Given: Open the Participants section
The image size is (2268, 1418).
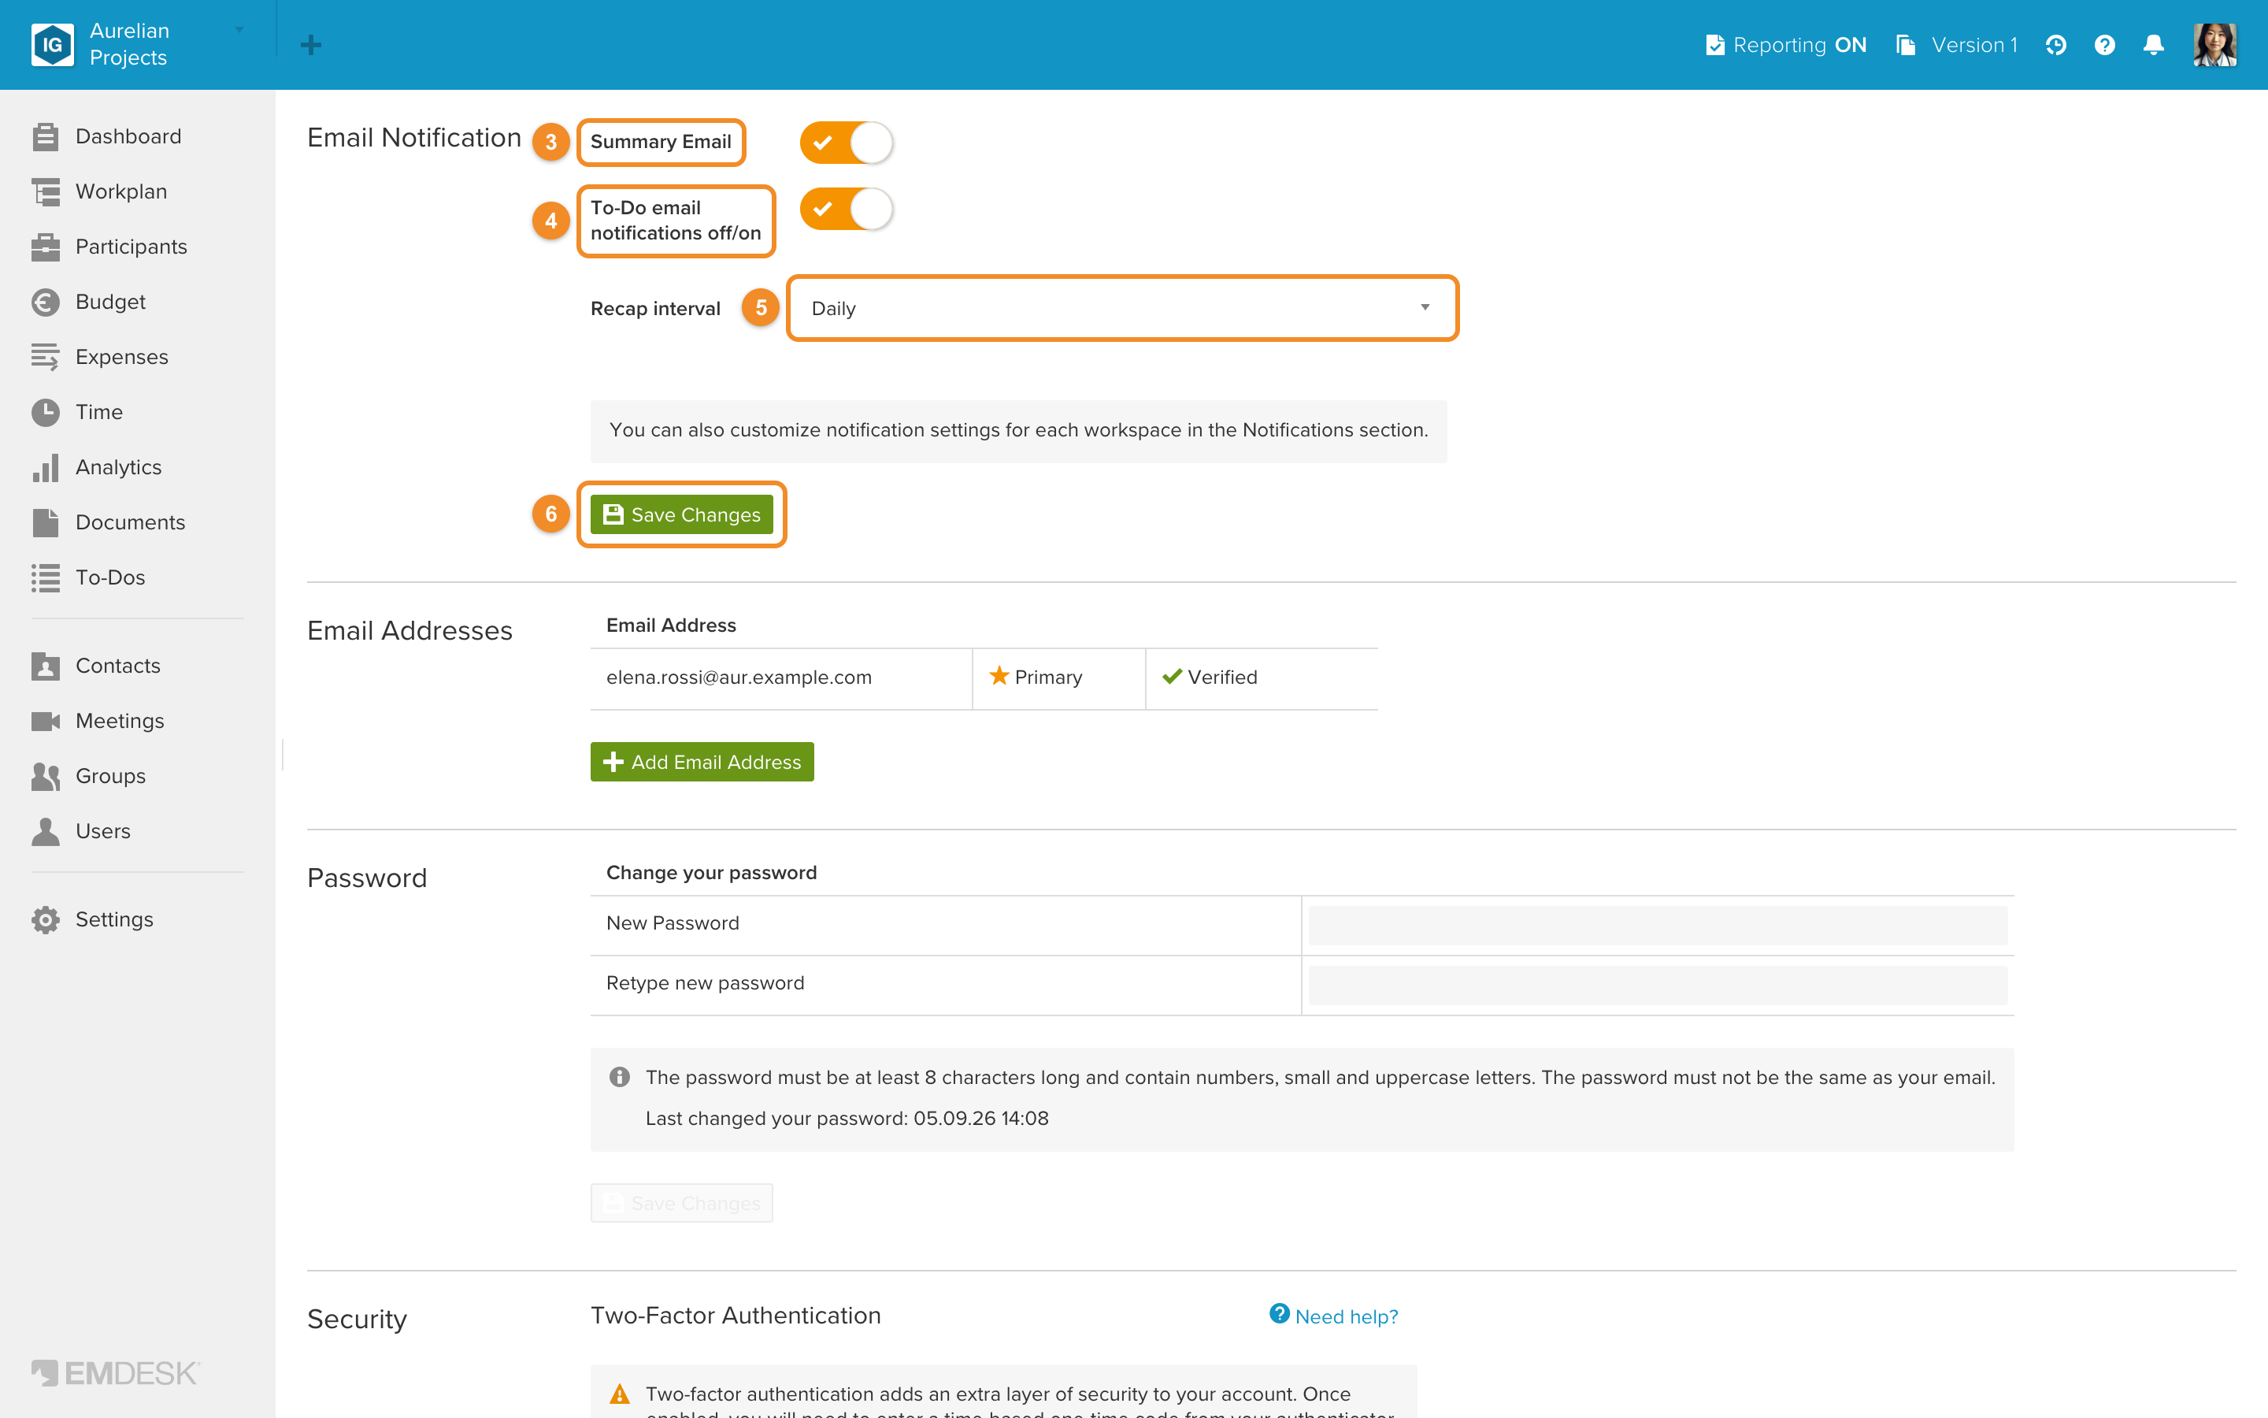Looking at the screenshot, I should click(x=109, y=247).
